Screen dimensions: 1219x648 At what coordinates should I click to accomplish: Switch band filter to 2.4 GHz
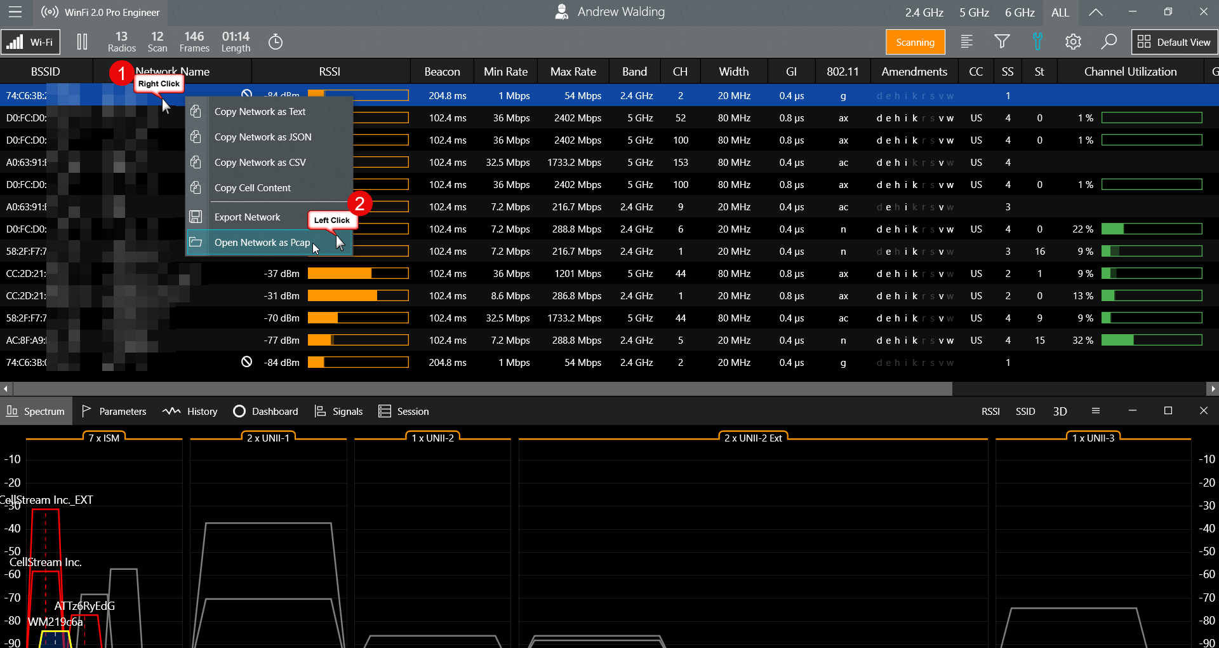tap(924, 12)
